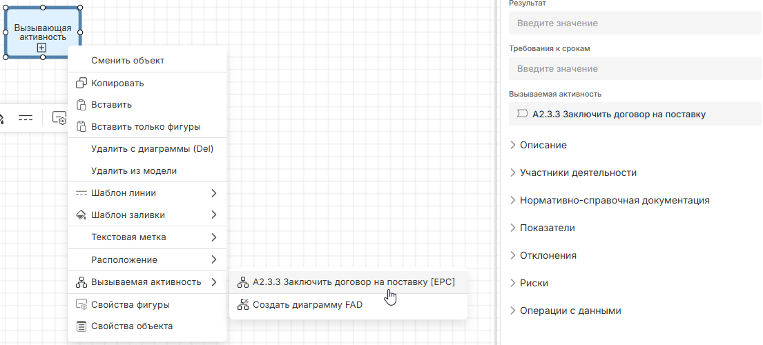Open shape settings icon in floating toolbar
The image size is (763, 345).
click(x=59, y=118)
